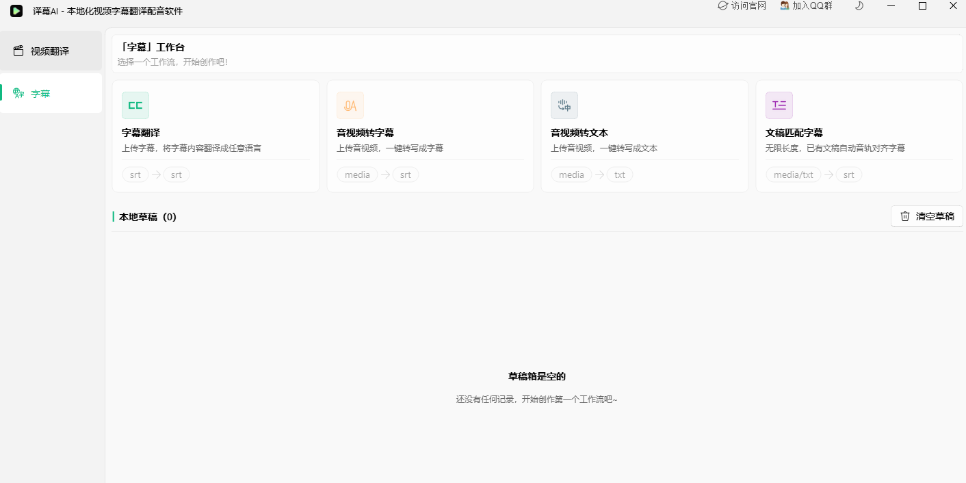
Task: Click the green CC subtitle translation icon
Action: pos(135,105)
